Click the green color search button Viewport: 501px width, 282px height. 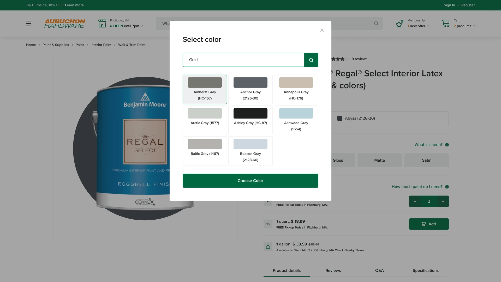tap(311, 60)
